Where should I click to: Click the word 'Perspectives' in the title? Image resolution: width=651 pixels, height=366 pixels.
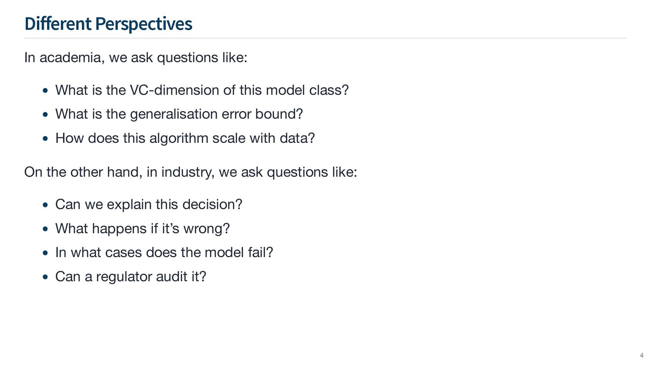144,24
